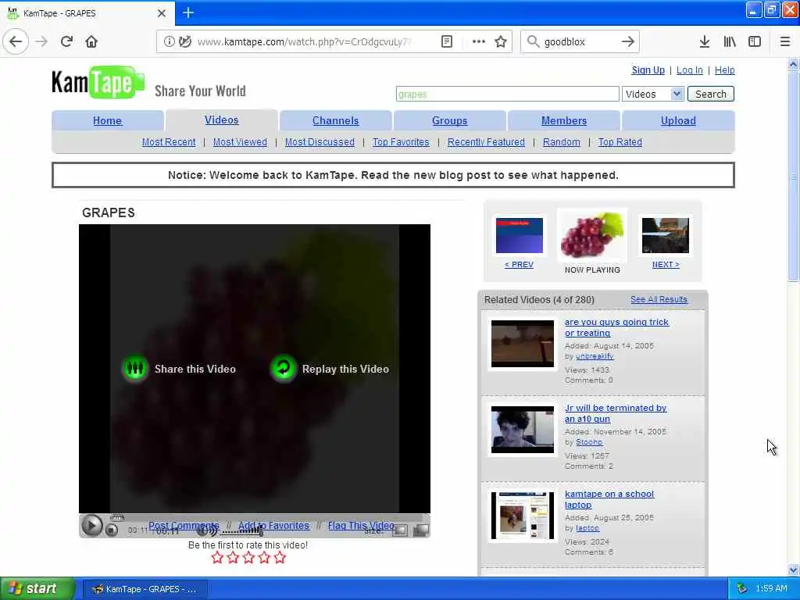Select the larger video size icon
This screenshot has width=800, height=600.
pos(421,530)
